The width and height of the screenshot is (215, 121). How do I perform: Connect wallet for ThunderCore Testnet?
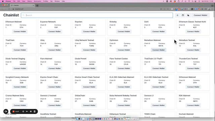(193, 69)
